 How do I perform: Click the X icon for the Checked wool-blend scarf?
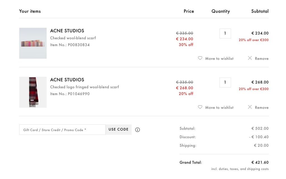(x=250, y=58)
